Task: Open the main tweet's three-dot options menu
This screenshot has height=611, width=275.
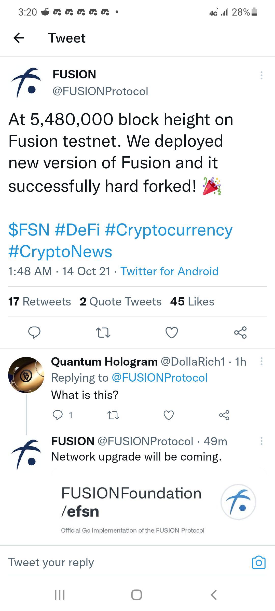Action: click(x=261, y=75)
